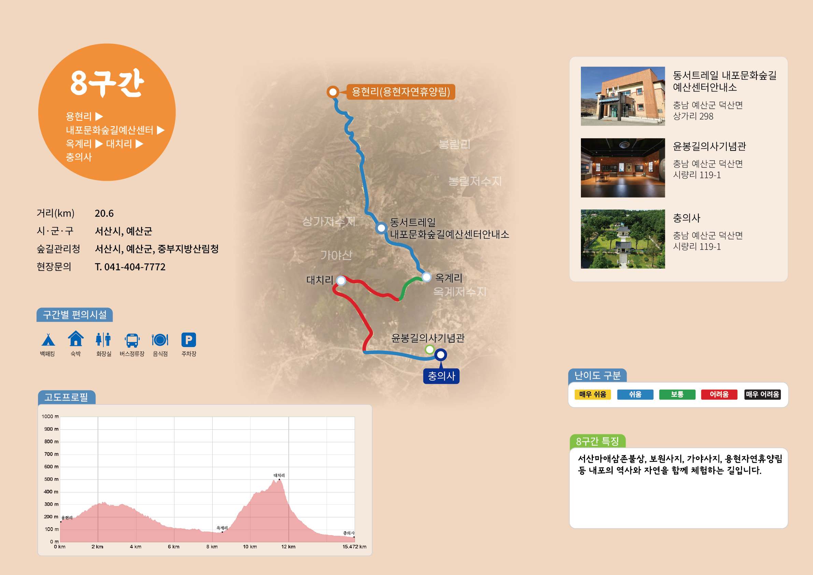Click the 용현리 start marker on map

pyautogui.click(x=333, y=92)
